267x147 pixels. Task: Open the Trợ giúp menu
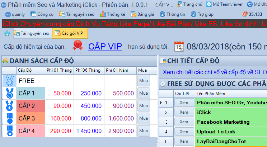[x=202, y=14]
